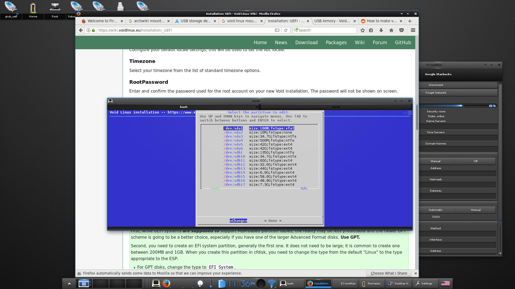Click the Firefox Search box
Image resolution: width=515 pixels, height=289 pixels.
click(x=325, y=30)
